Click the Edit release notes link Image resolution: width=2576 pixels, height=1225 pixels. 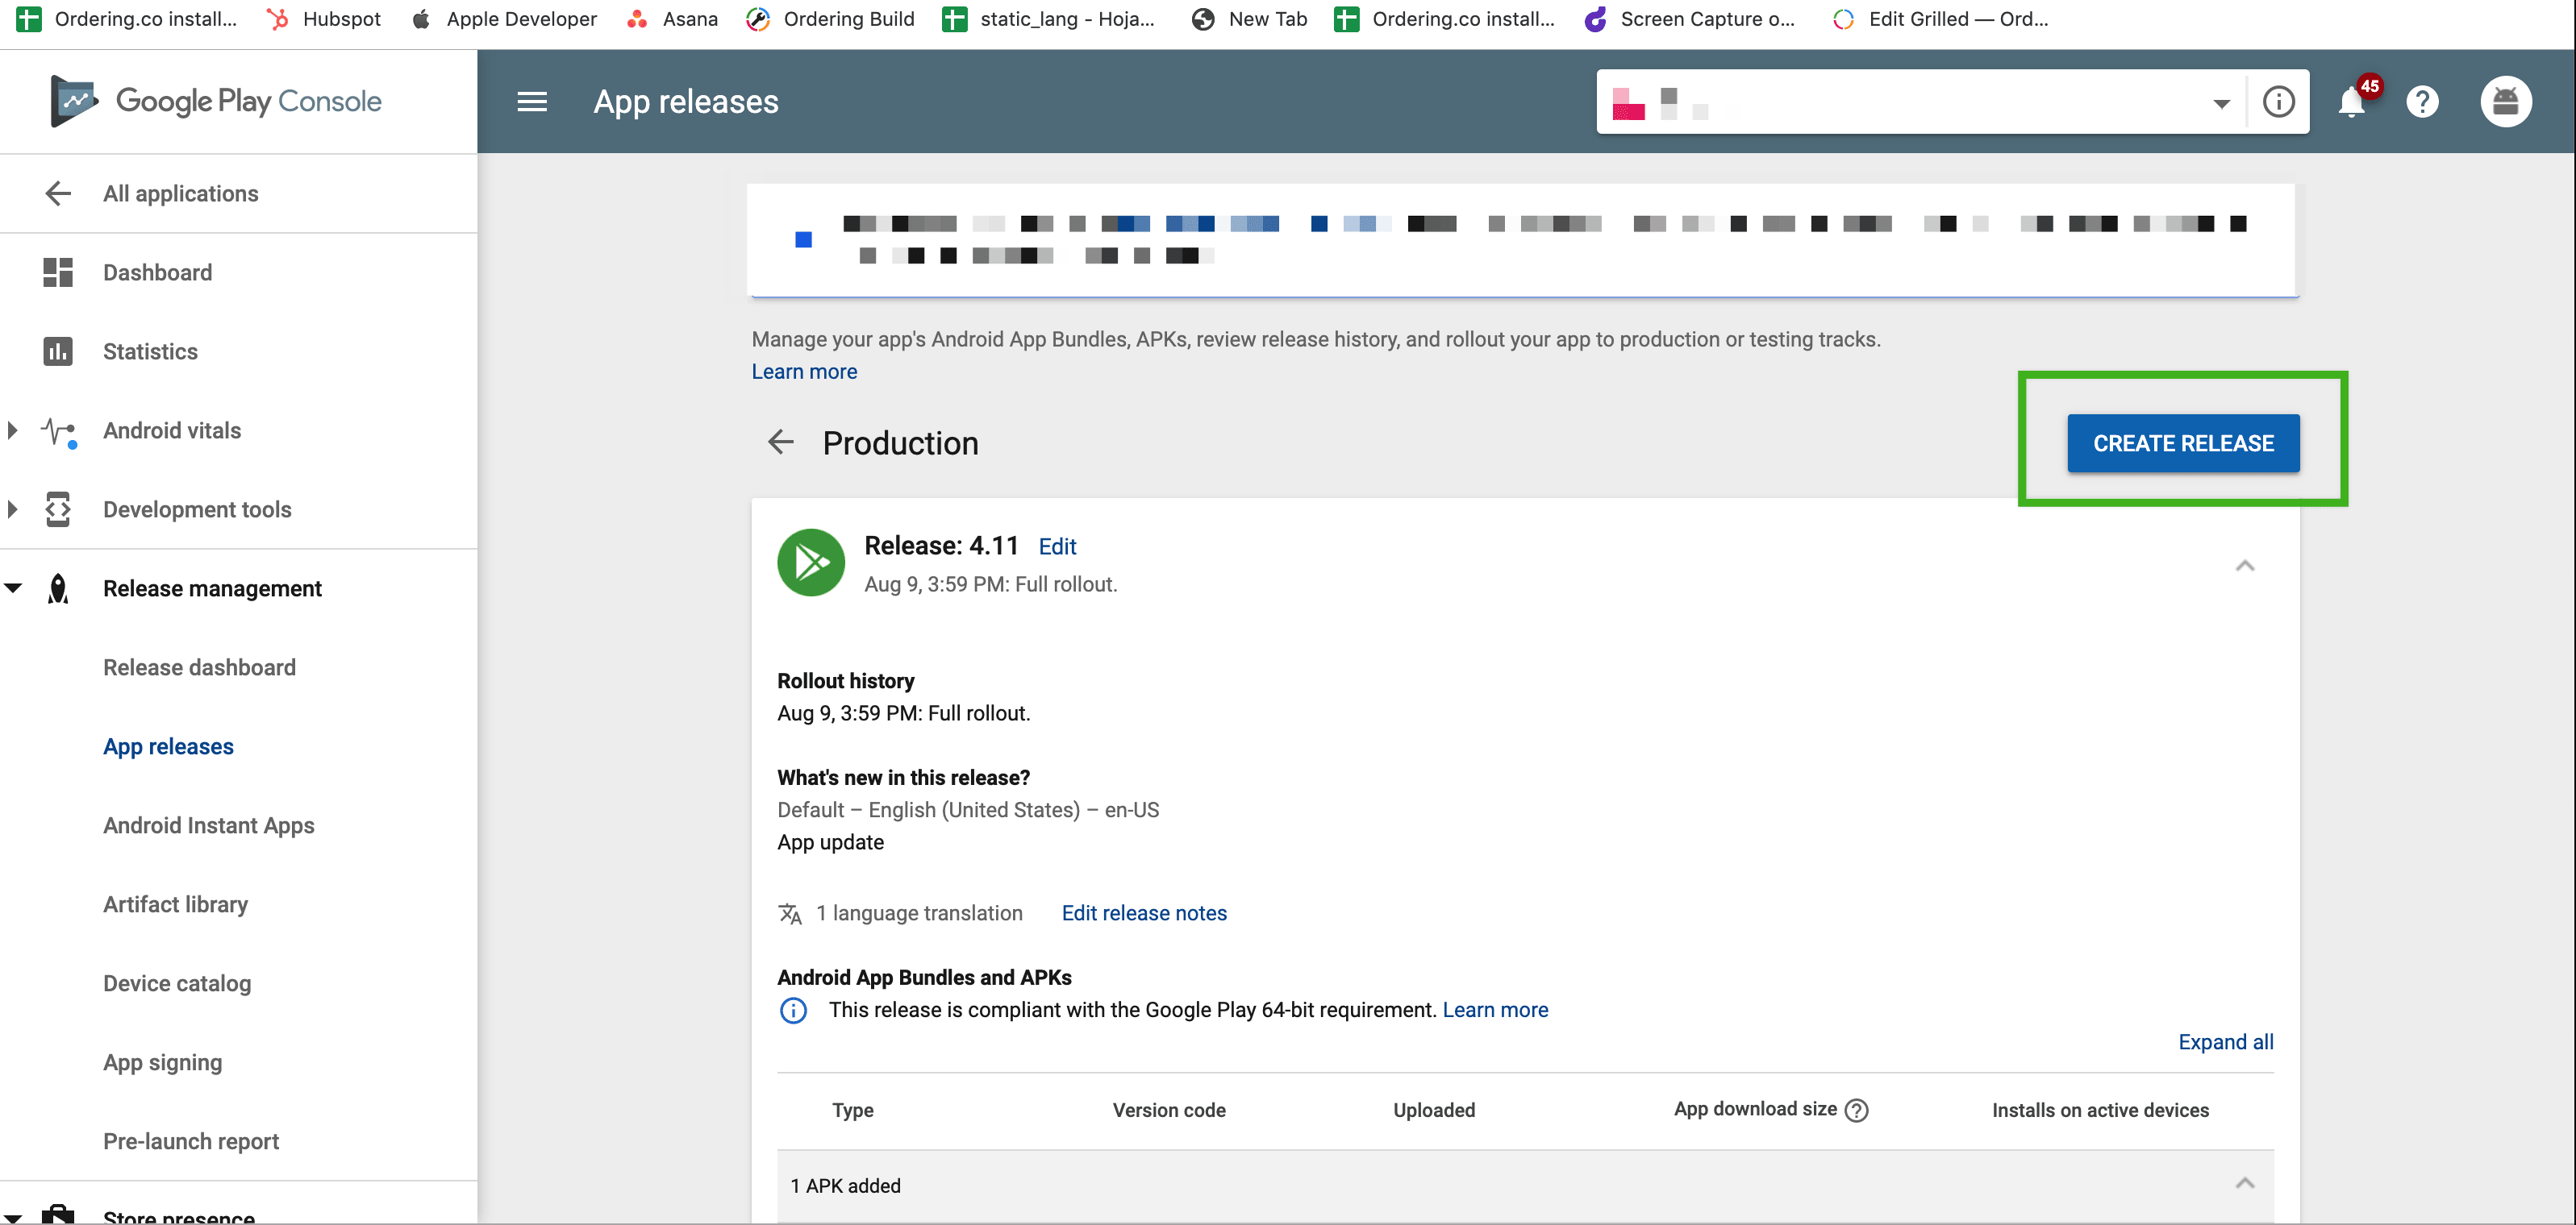[x=1143, y=913]
